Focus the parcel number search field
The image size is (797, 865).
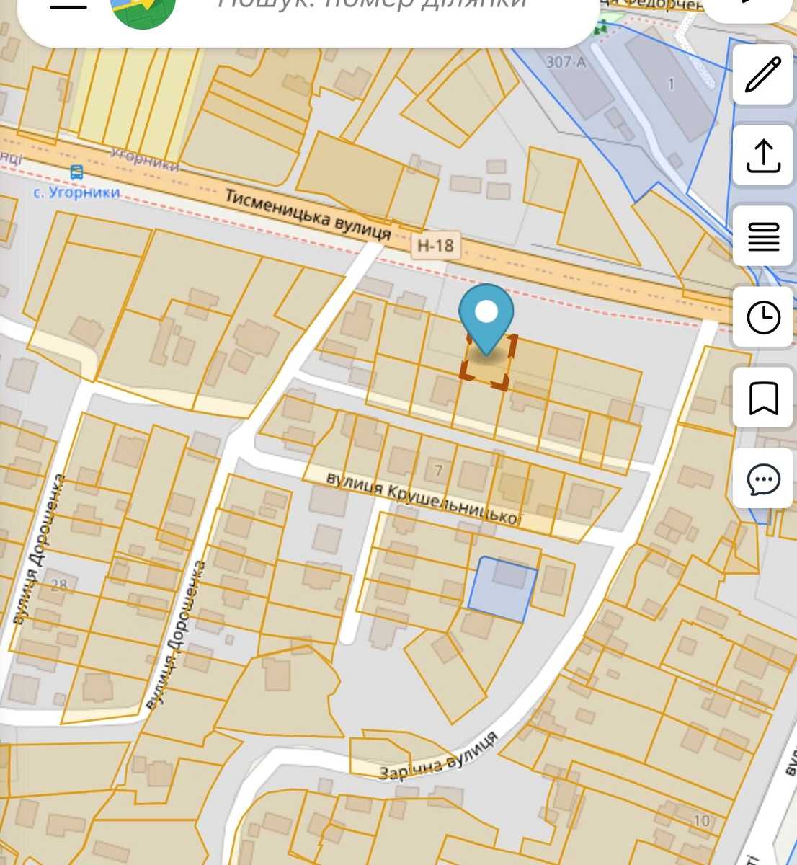click(x=373, y=6)
